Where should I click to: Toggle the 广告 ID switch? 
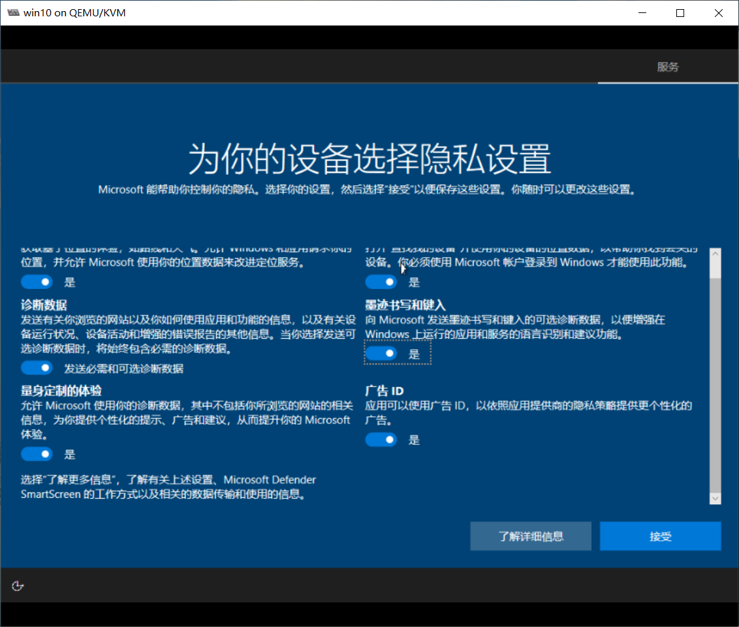tap(381, 440)
